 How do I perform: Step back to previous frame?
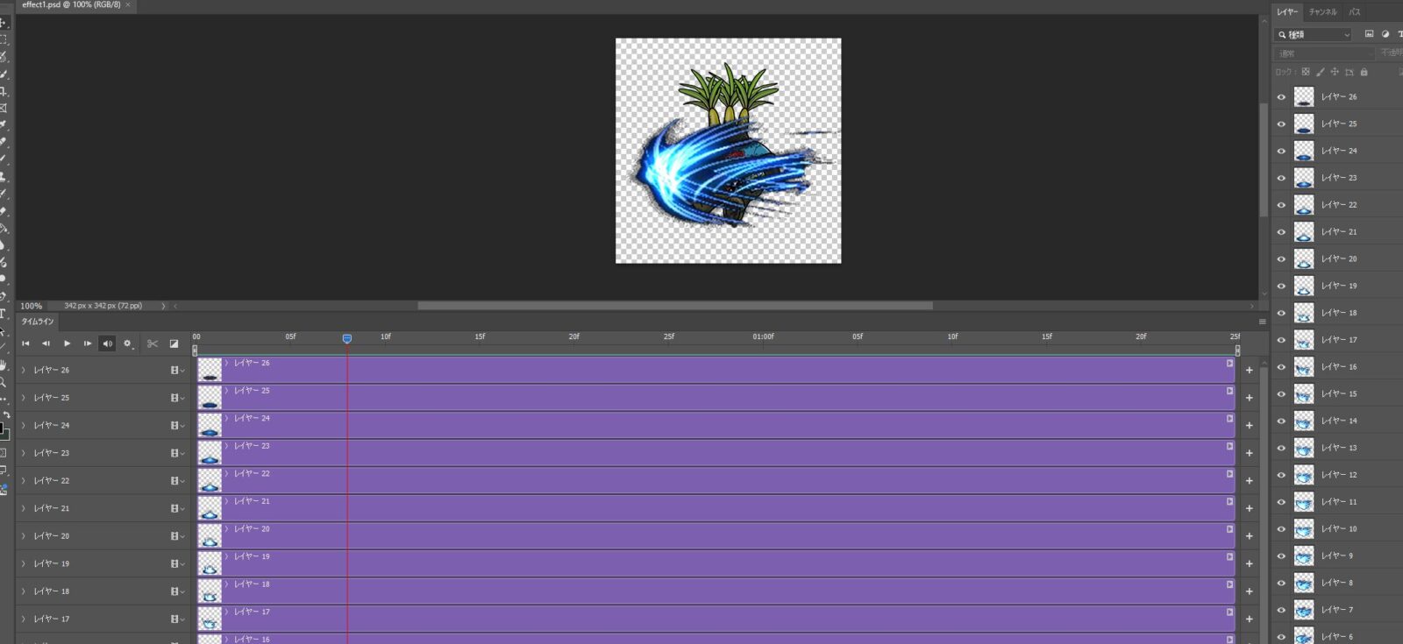46,343
